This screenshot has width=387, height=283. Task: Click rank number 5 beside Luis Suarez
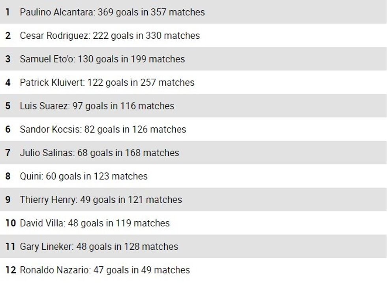tap(8, 106)
